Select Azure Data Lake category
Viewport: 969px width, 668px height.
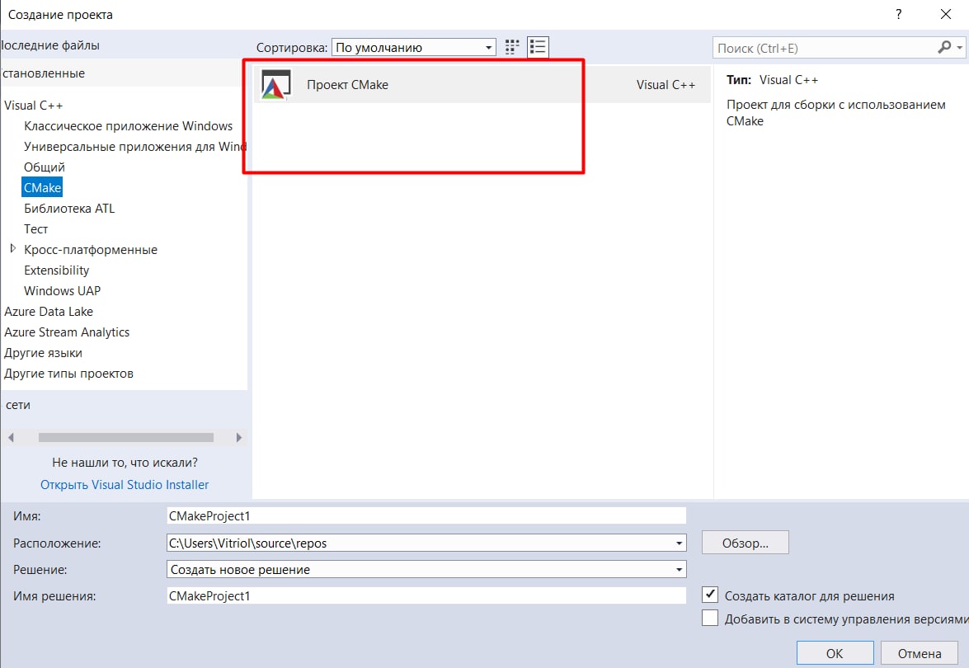pos(48,312)
